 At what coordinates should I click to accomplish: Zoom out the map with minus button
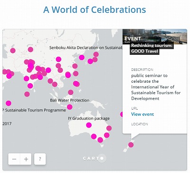click(x=14, y=159)
